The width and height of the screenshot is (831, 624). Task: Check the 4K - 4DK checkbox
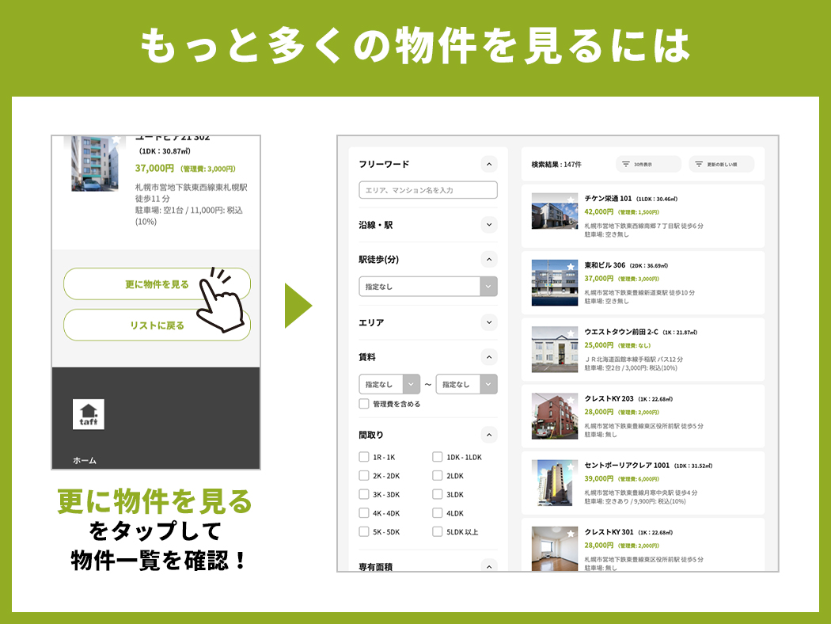(x=364, y=512)
